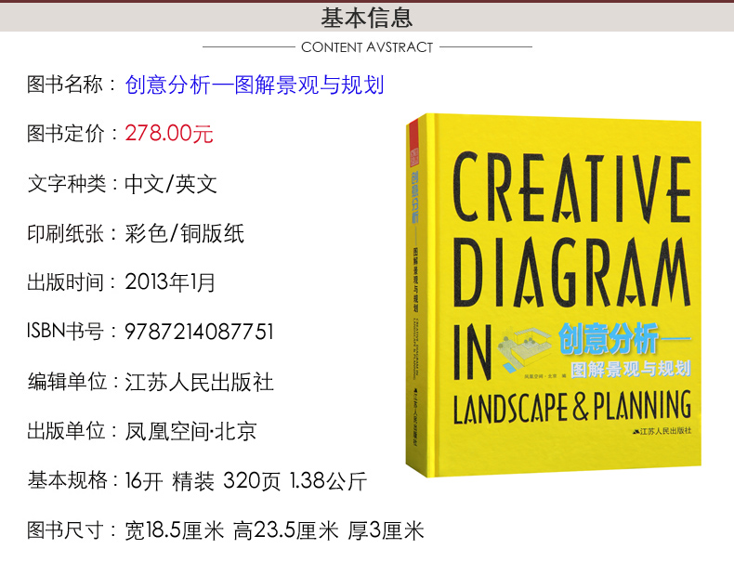
Task: Click the red mark on book spine
Action: coord(414,142)
